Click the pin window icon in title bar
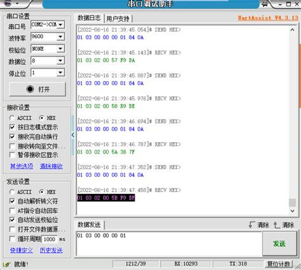This screenshot has height=270, width=301. pos(265,4)
